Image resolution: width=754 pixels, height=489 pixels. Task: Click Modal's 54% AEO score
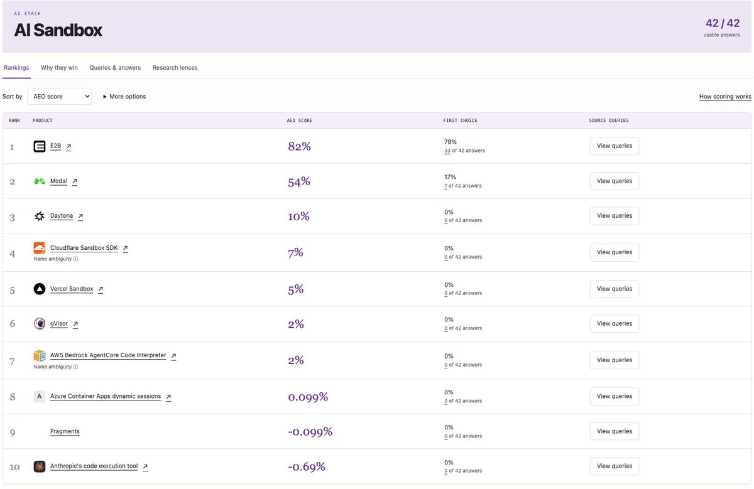coord(299,181)
